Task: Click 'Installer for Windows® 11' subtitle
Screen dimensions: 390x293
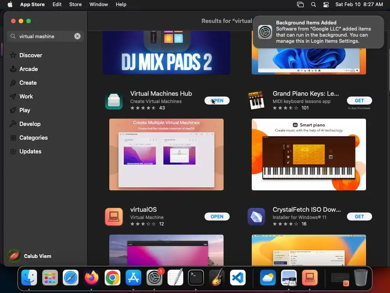Action: tap(299, 217)
